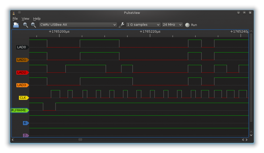
Task: Select digital channel 6 tag
Action: (25, 123)
